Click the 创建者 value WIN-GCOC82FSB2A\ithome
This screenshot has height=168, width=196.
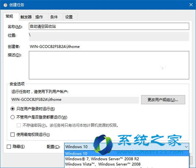[55, 47]
